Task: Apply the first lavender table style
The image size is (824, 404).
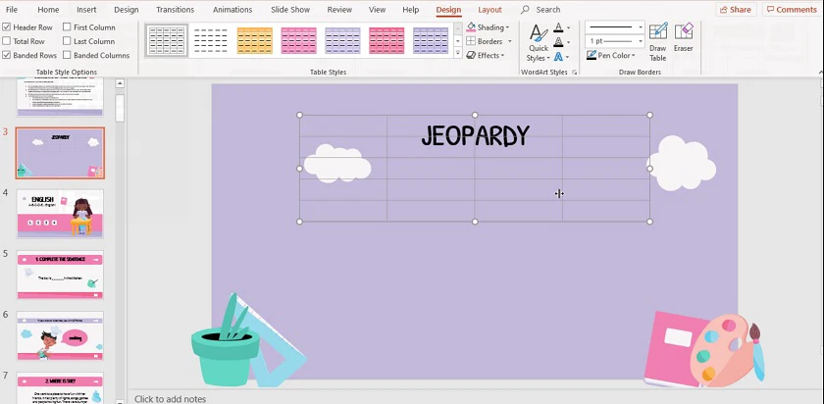Action: pos(342,40)
